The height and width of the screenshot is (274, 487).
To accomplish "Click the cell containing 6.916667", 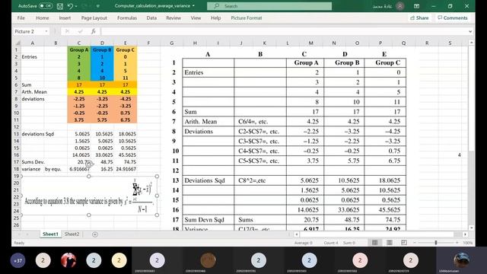I will tap(79, 169).
